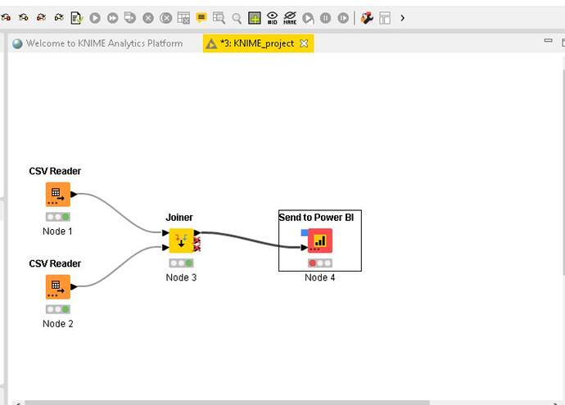Image resolution: width=565 pixels, height=405 pixels.
Task: Open first out-port table view icon
Action: [219, 18]
